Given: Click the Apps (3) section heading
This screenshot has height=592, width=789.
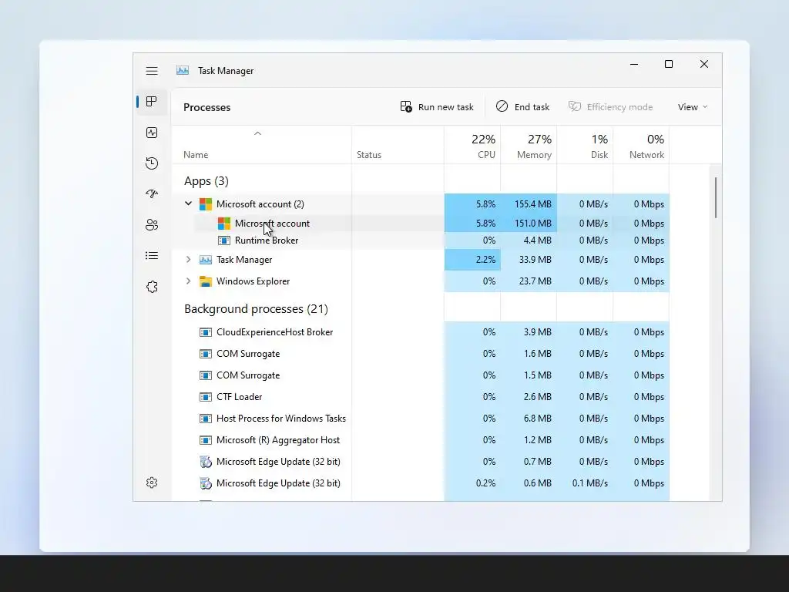Looking at the screenshot, I should tap(206, 181).
